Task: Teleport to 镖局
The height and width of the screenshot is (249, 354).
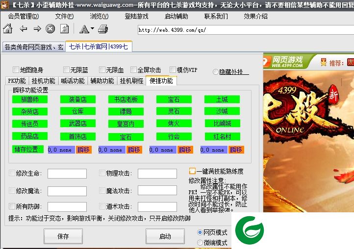Action: [126, 112]
